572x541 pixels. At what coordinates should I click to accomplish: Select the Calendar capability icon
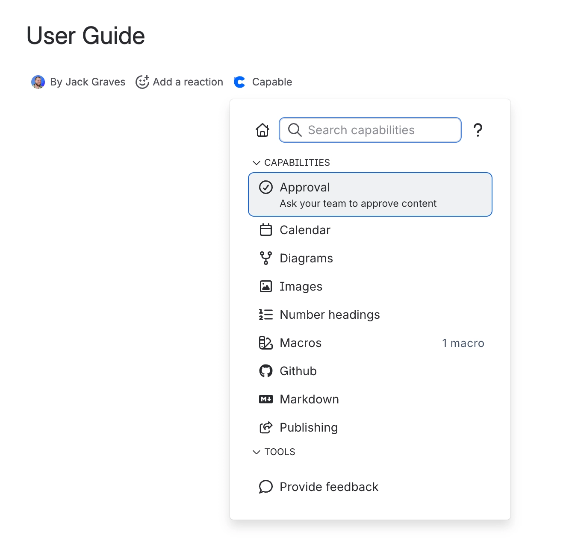pyautogui.click(x=266, y=229)
